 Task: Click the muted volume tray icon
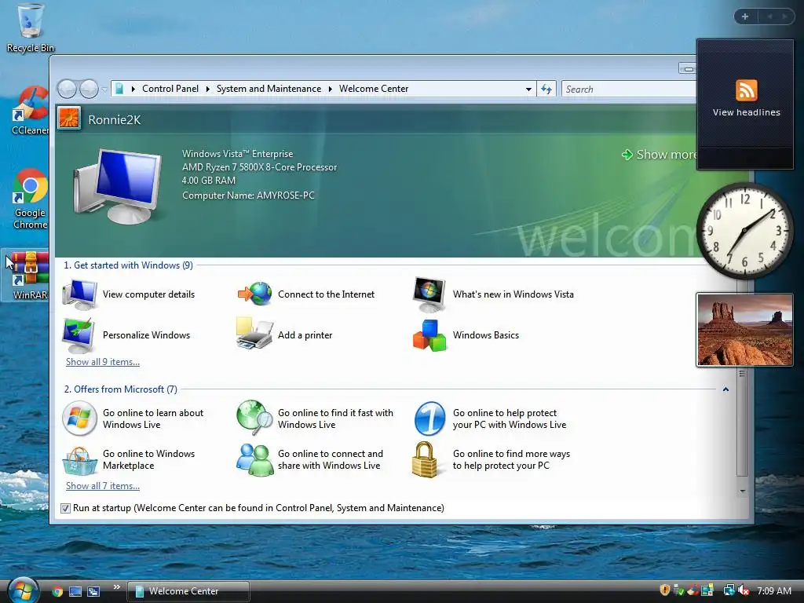[x=744, y=590]
